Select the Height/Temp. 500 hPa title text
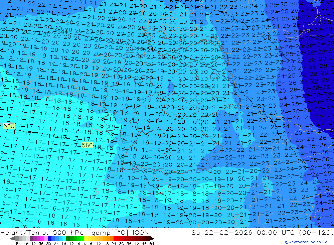334x245 pixels. (42, 232)
